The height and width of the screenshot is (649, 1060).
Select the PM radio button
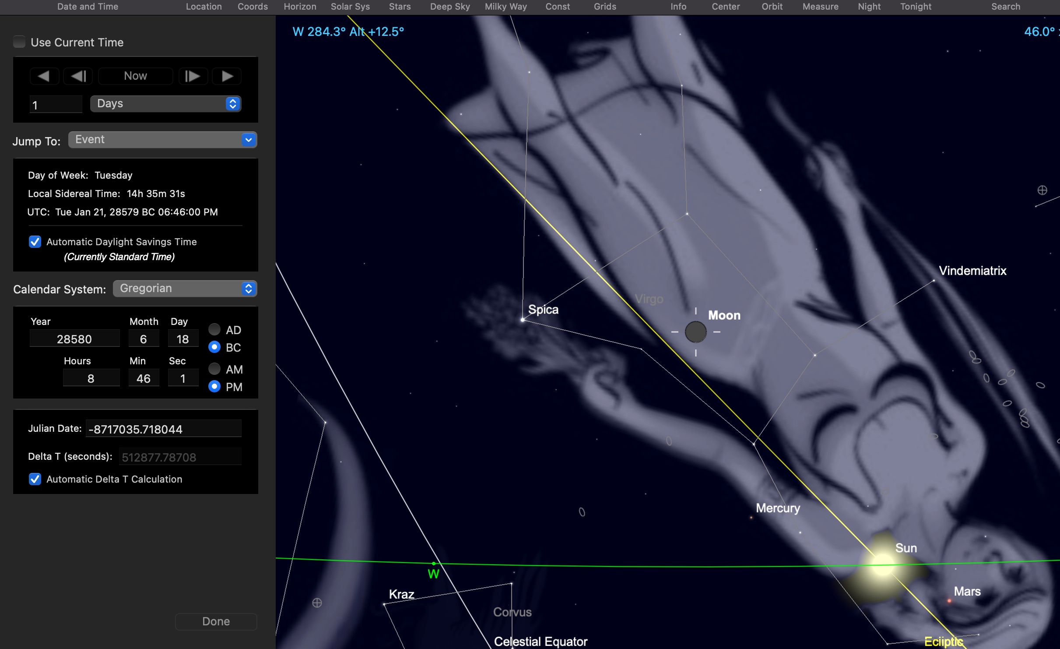pos(214,387)
